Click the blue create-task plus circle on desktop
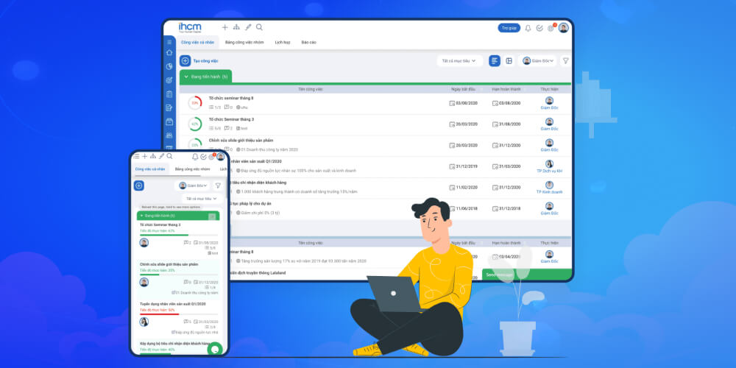The image size is (736, 368). coord(185,60)
